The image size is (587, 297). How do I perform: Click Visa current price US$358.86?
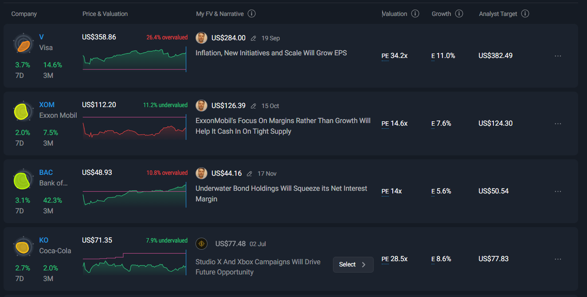tap(99, 37)
